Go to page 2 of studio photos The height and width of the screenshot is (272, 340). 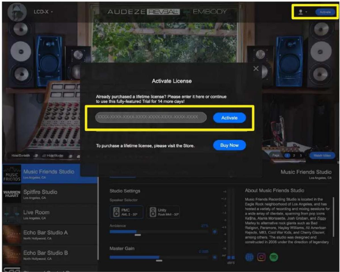coord(294,155)
